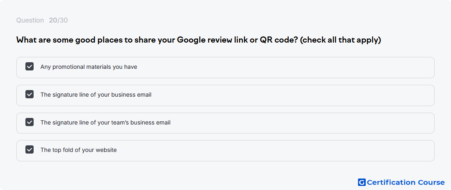
Task: Uncheck the 'Any promotional materials you have' checkbox
Action: coord(30,66)
